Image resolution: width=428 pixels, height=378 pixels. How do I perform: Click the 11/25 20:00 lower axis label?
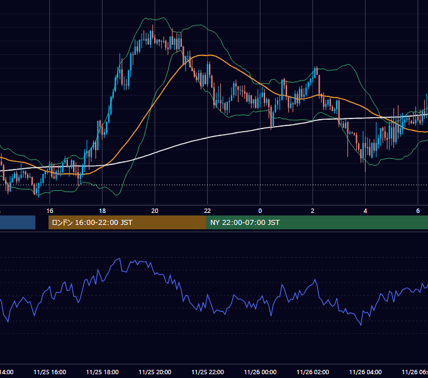point(155,372)
